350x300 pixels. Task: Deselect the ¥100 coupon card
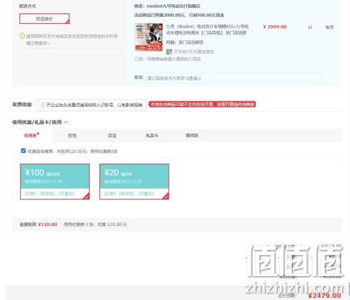tap(55, 182)
